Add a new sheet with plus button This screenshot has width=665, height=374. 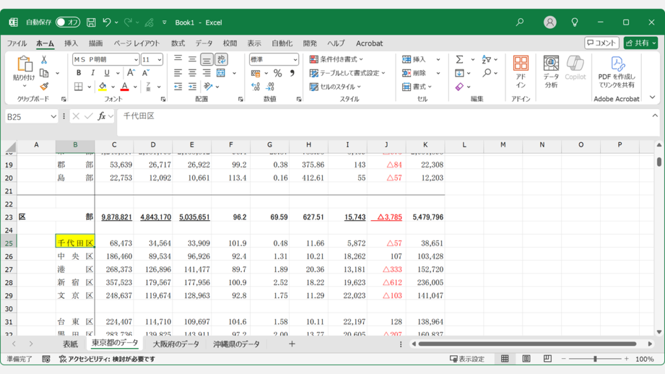pos(292,344)
